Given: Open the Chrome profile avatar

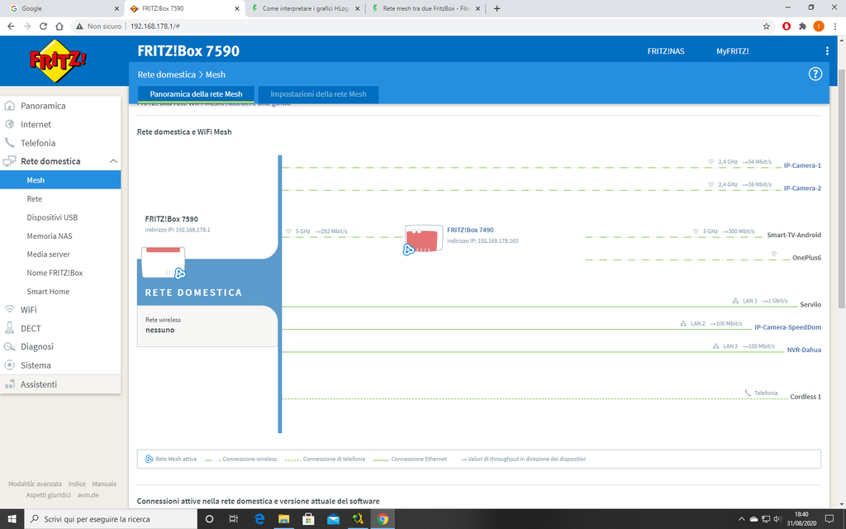Looking at the screenshot, I should 819,26.
